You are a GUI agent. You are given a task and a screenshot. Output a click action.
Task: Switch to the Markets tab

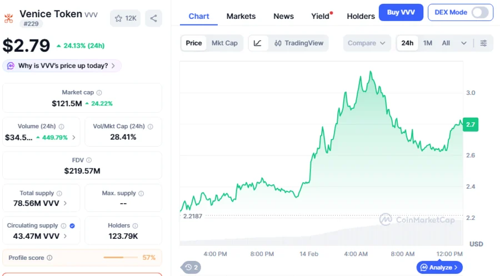[241, 16]
